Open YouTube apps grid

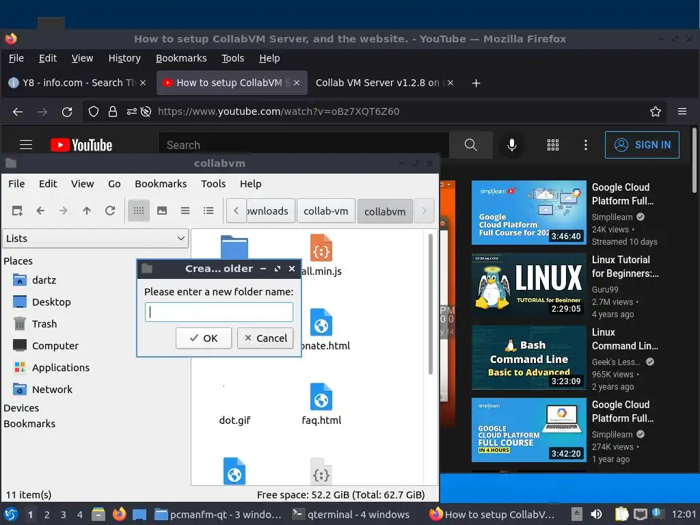[x=553, y=145]
